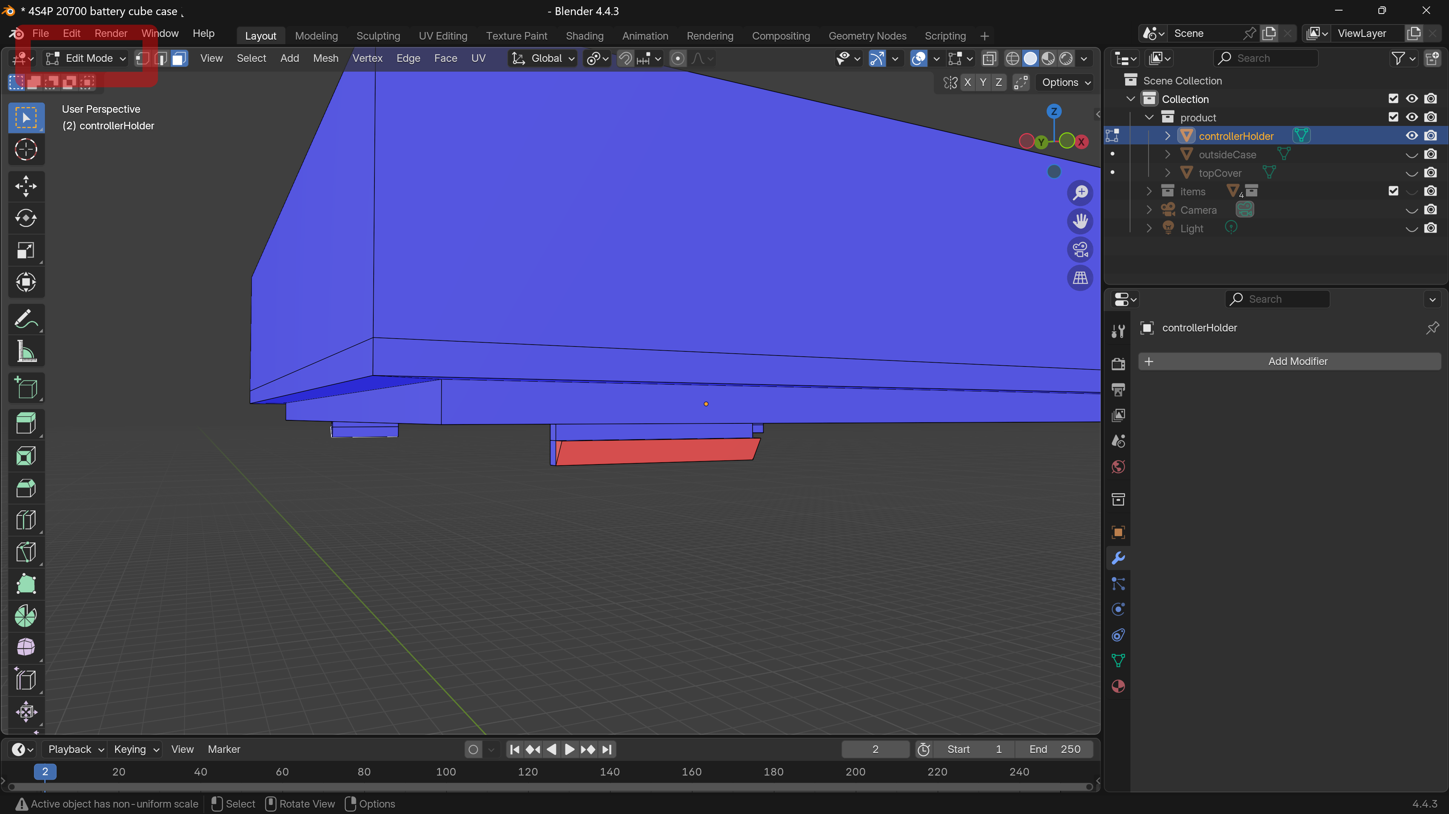The width and height of the screenshot is (1449, 814).
Task: Select the Rotate tool
Action: [26, 219]
